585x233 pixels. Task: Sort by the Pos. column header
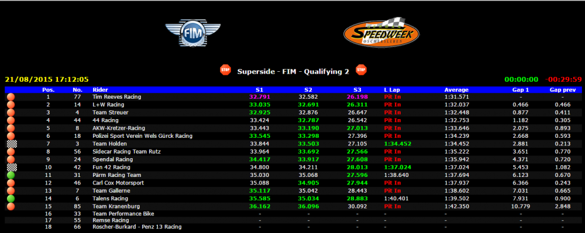pos(48,90)
